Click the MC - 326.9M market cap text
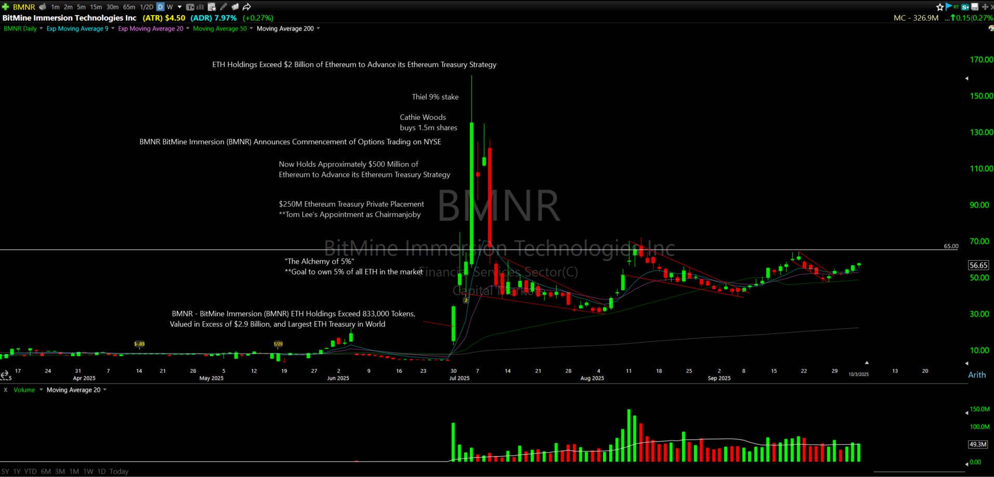 click(916, 18)
